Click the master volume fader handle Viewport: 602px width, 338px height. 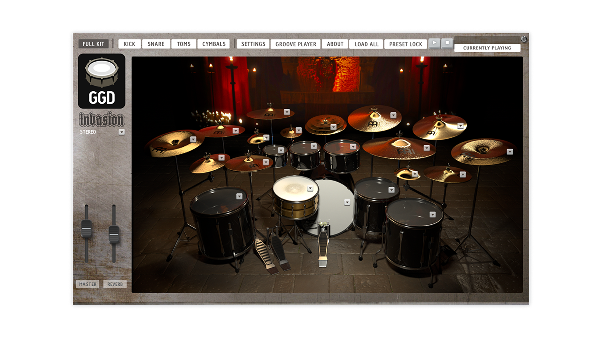87,228
